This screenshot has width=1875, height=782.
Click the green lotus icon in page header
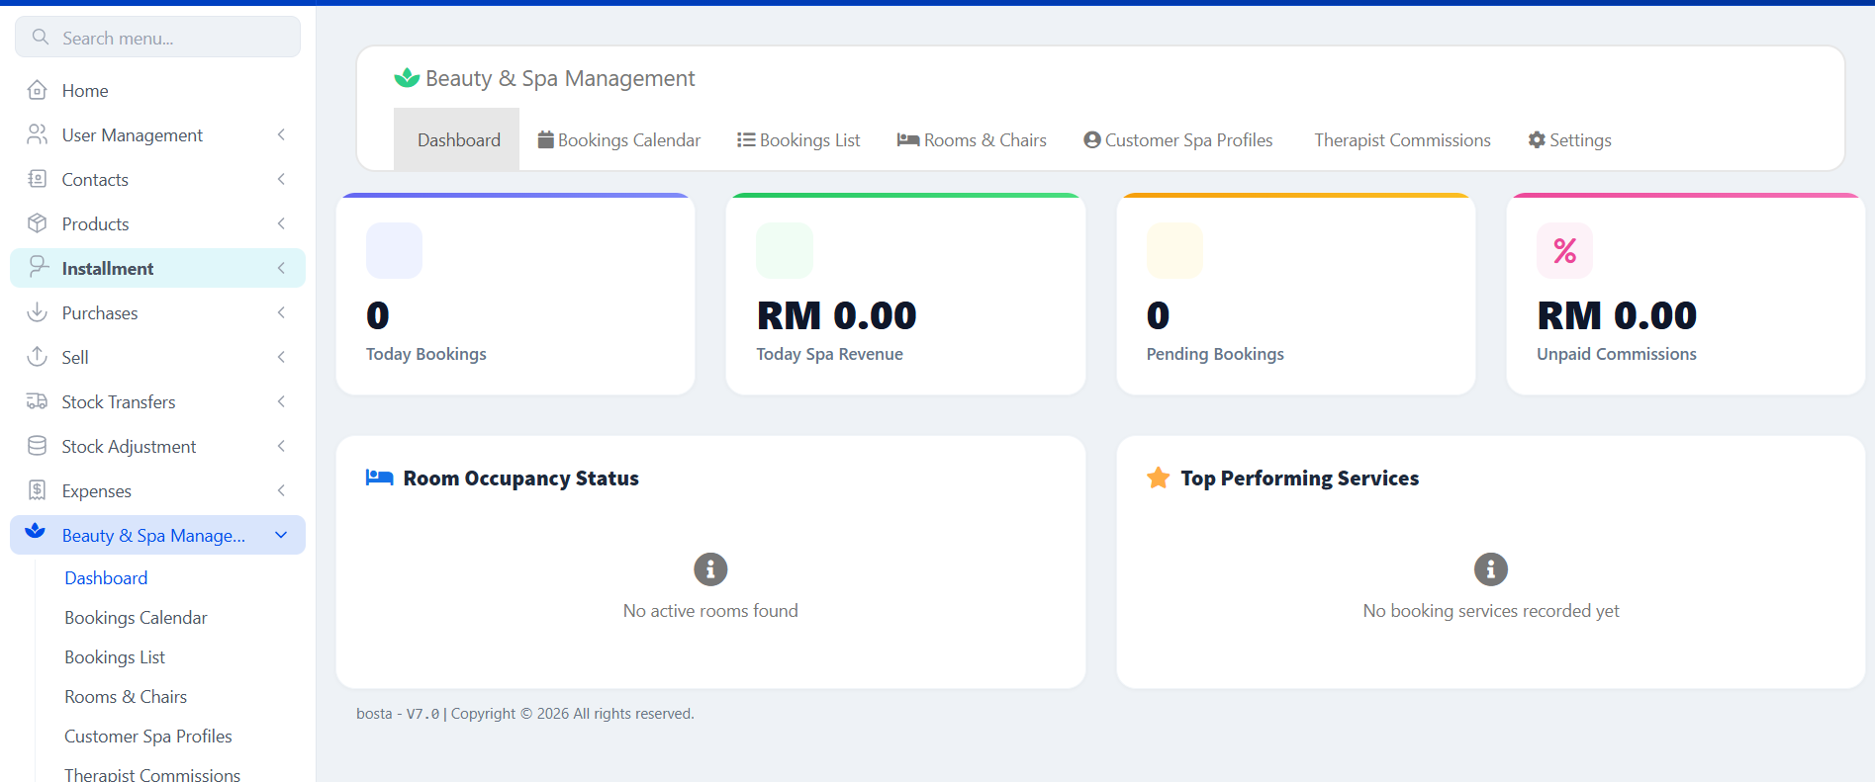tap(407, 77)
